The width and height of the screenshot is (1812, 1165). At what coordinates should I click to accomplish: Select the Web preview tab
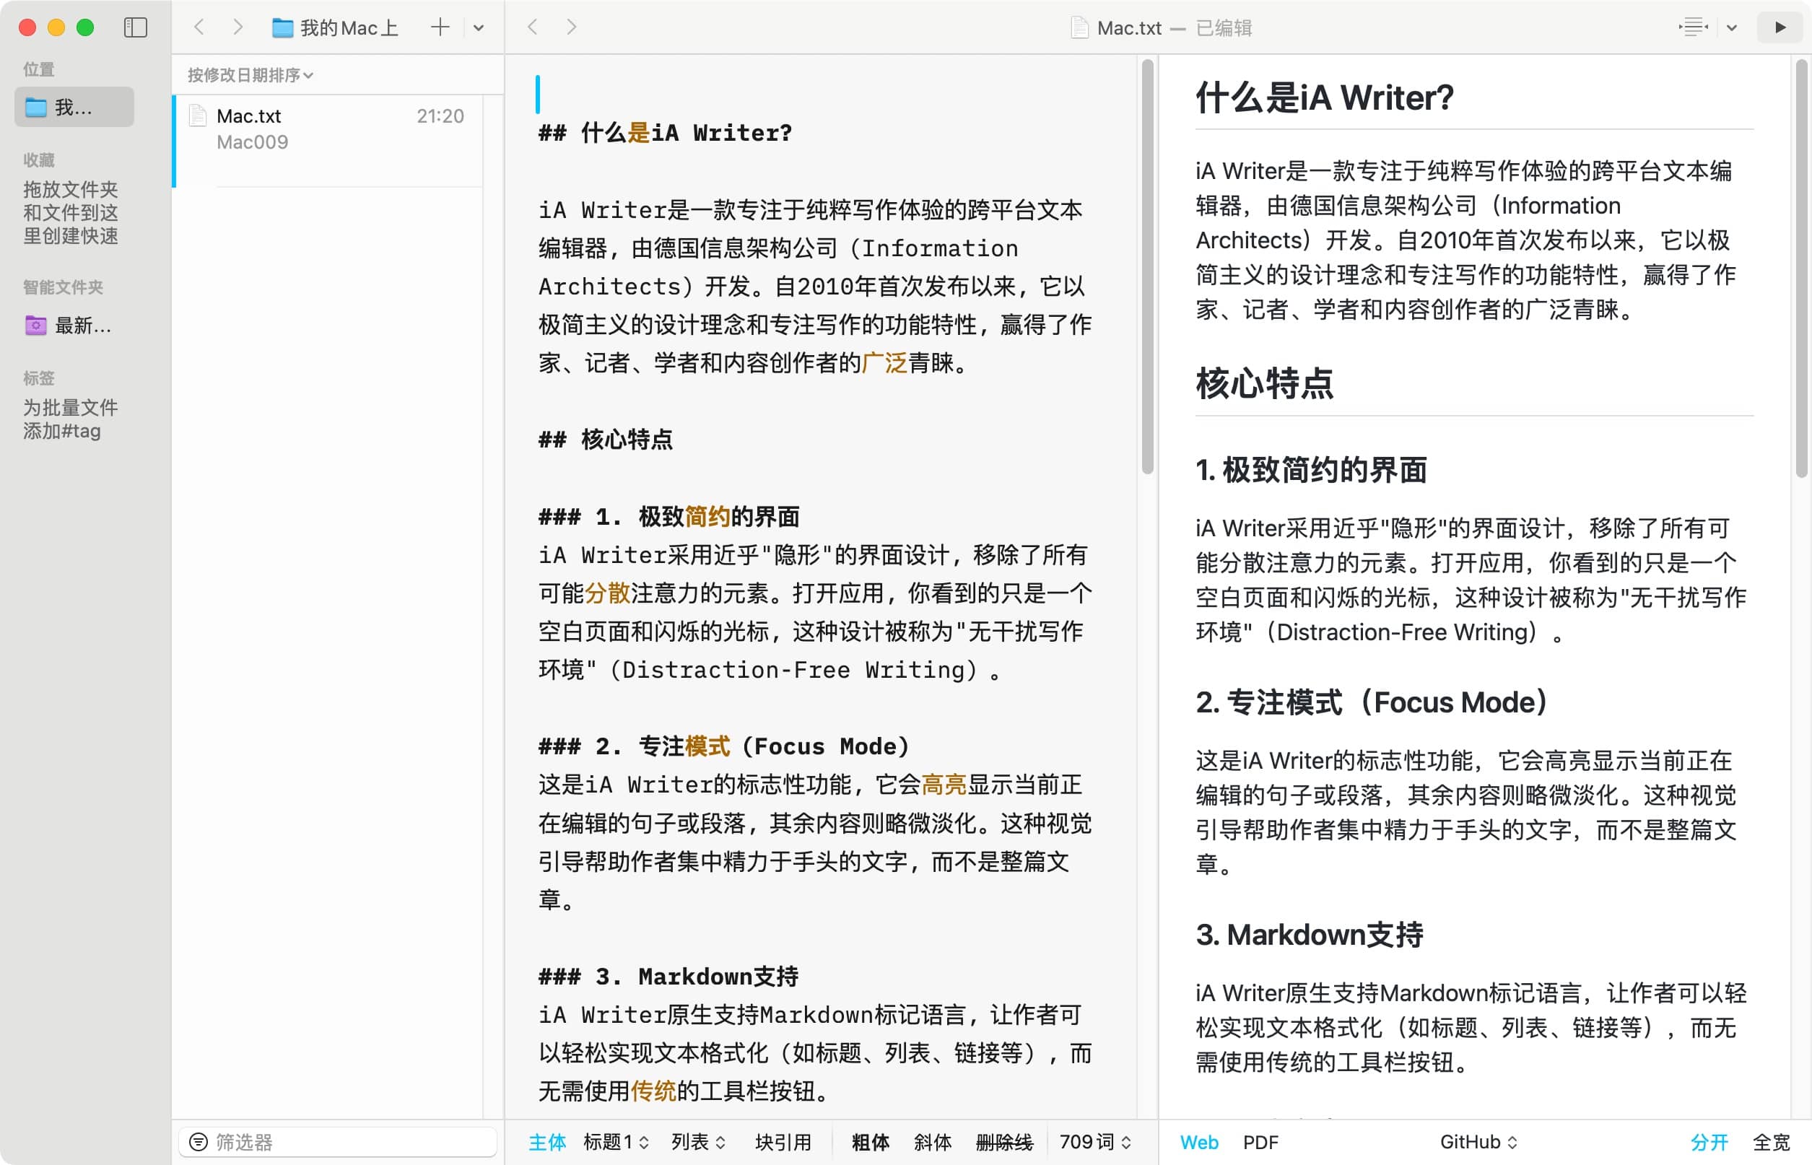1198,1142
